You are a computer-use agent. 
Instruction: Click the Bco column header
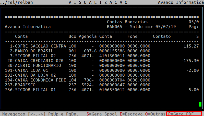pyautogui.click(x=72, y=37)
